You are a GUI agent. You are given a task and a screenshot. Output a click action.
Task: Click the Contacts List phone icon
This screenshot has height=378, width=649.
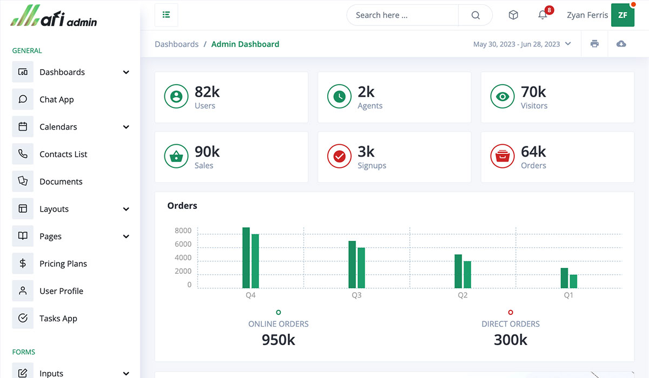23,154
